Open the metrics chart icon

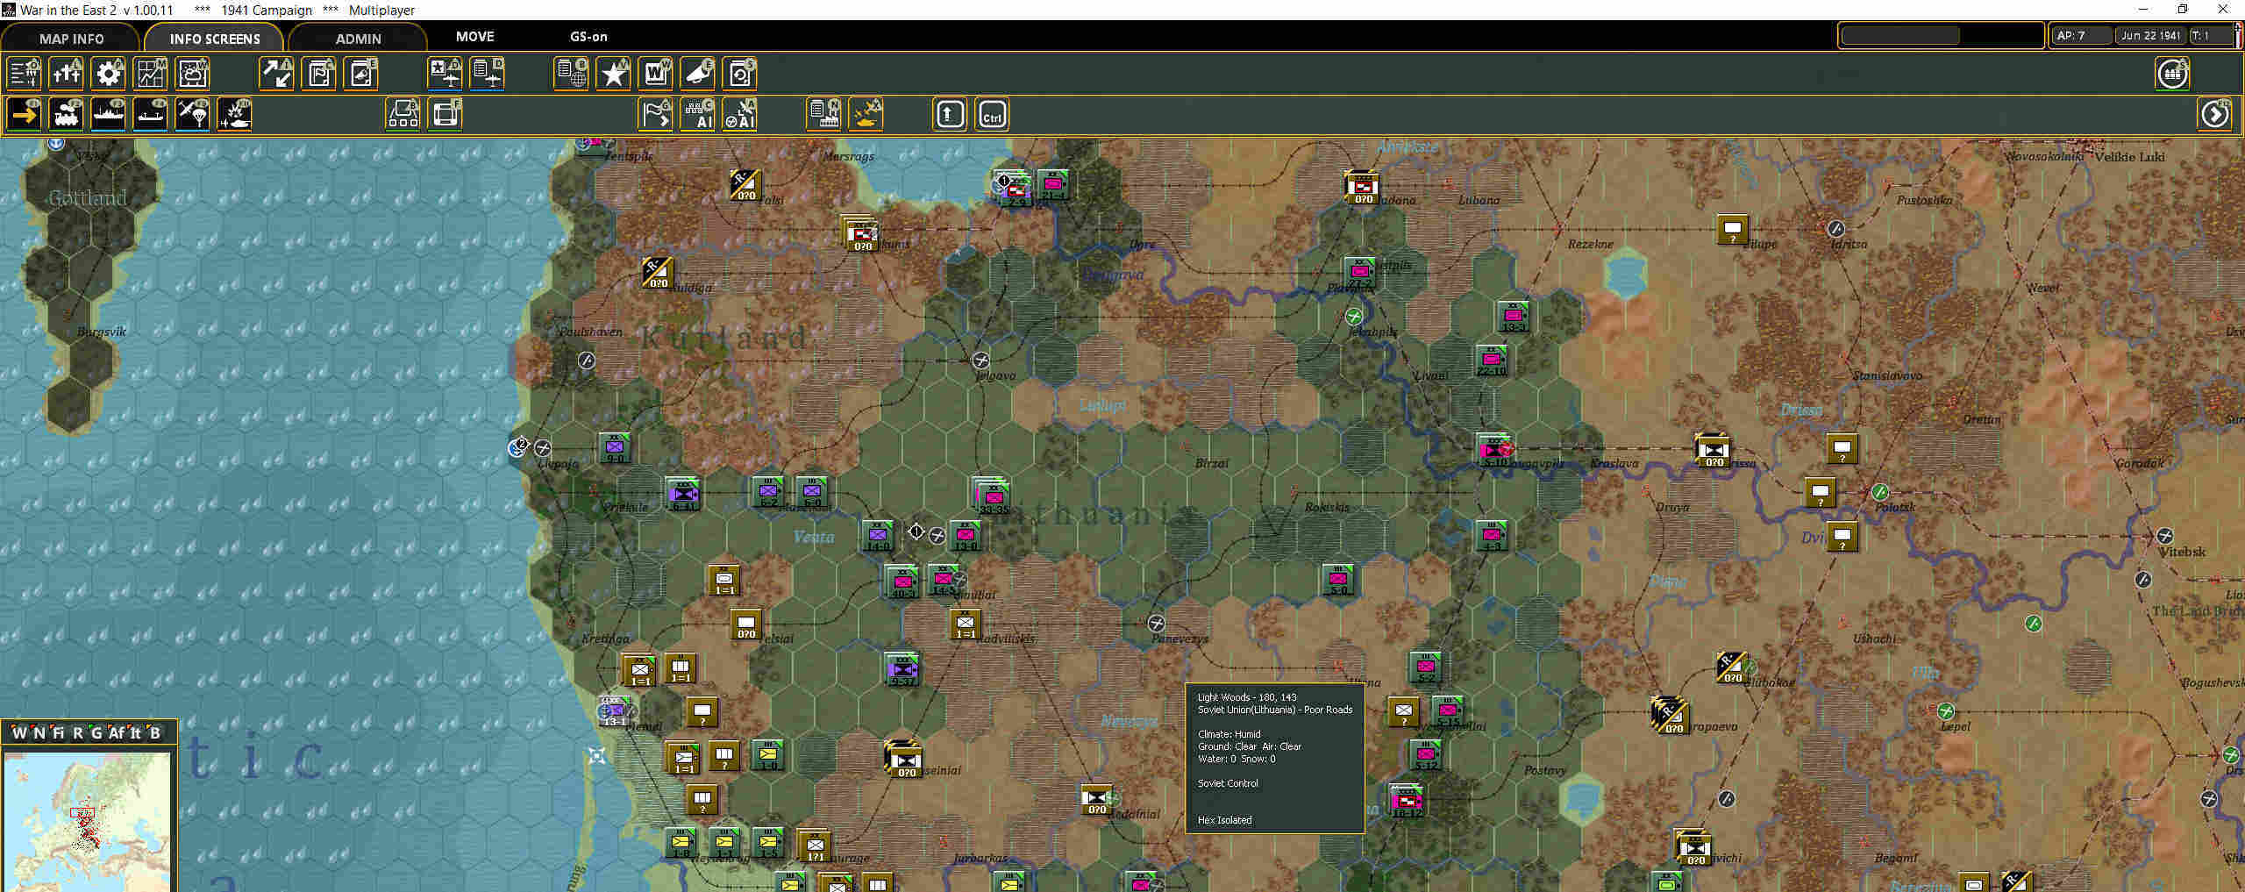coord(151,74)
